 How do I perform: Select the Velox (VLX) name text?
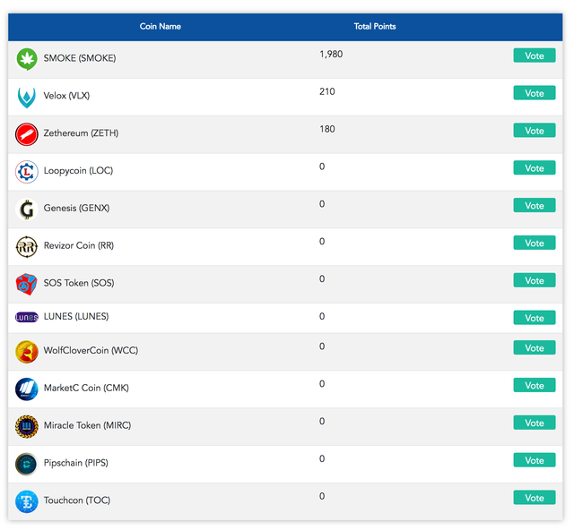66,96
